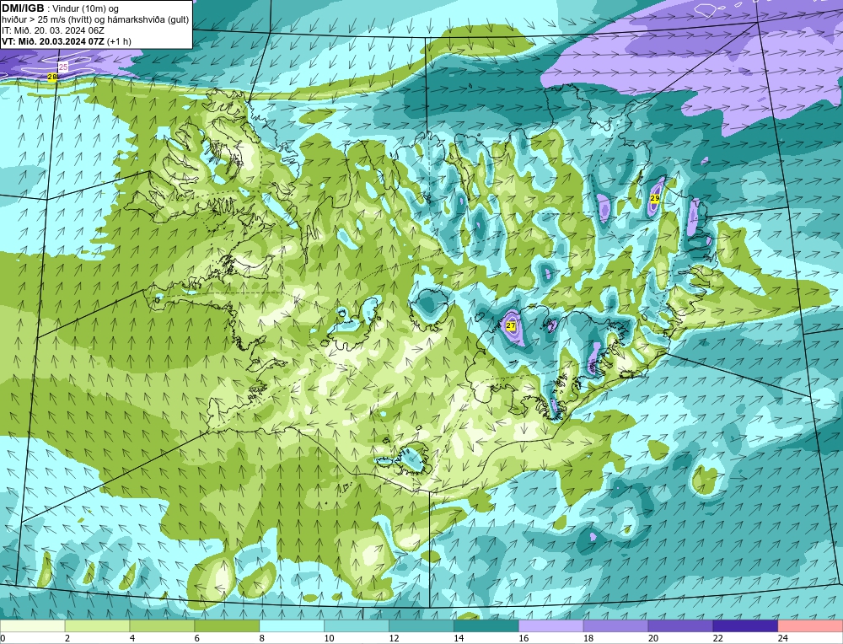Viewport: 843px width, 644px height.
Task: Click the scale number 2 on the legend
Action: 67,638
